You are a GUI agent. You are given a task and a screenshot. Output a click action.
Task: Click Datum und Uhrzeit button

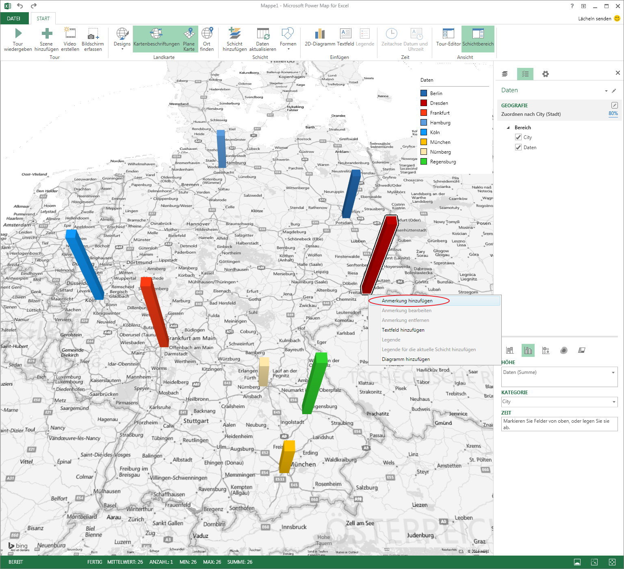pos(416,39)
